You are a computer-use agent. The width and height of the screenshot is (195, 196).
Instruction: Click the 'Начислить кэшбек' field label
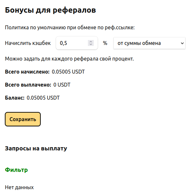tap(28, 43)
